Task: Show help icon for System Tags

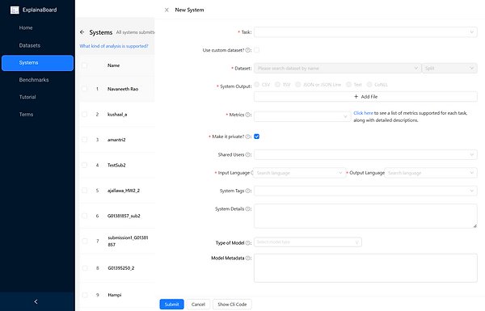Action: 248,191
